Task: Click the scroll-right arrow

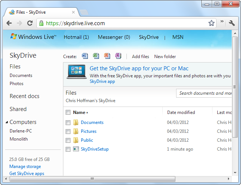Action: click(228, 179)
